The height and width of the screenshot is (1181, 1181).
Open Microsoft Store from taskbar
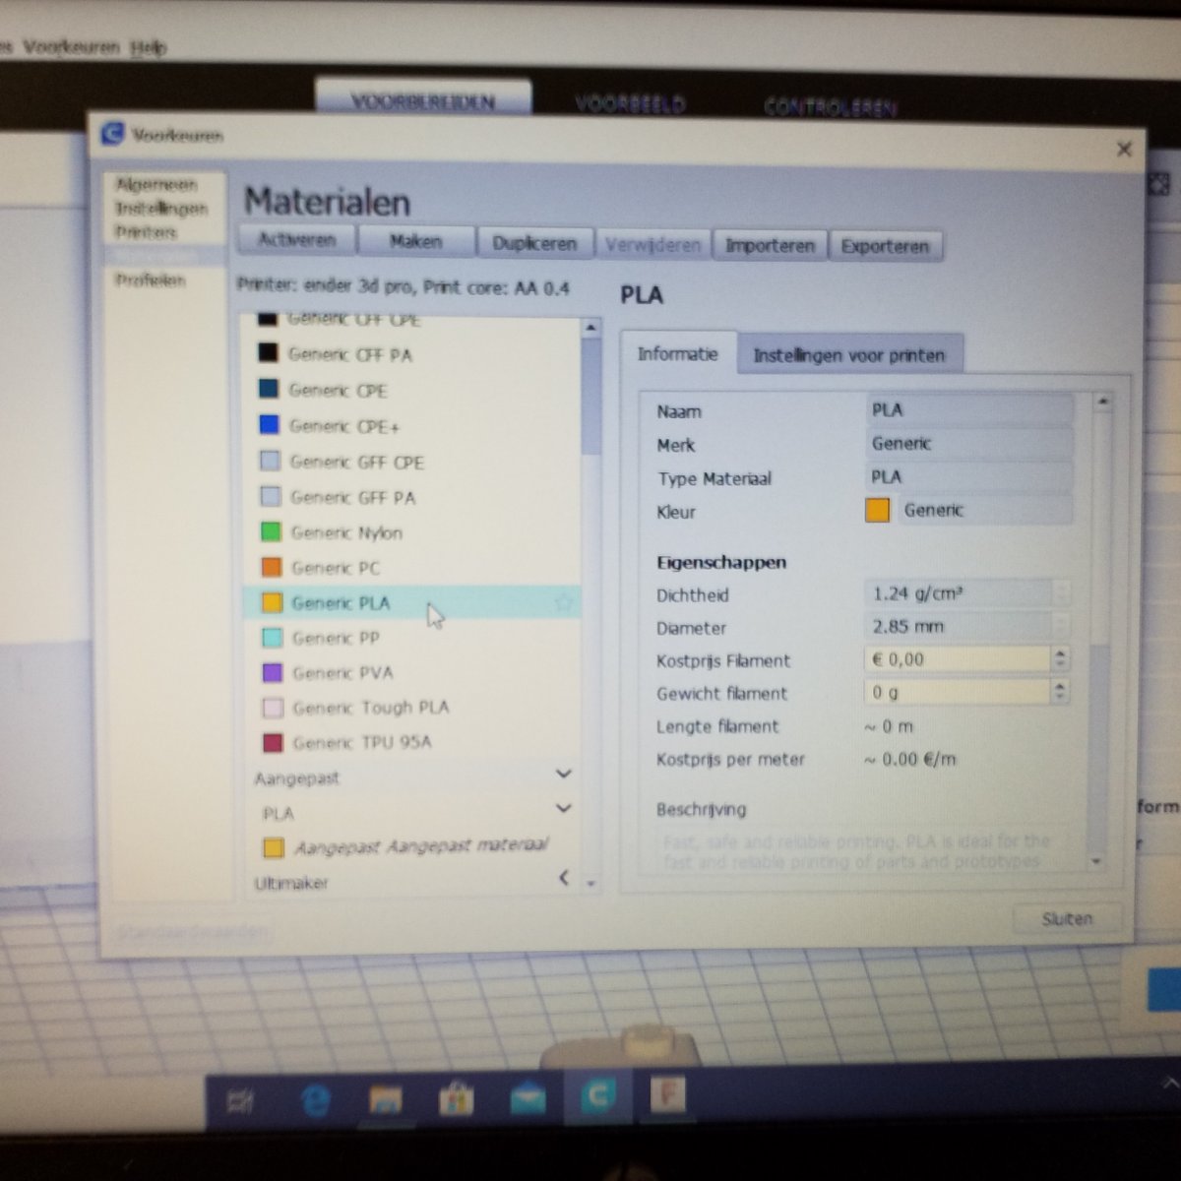click(x=457, y=1098)
